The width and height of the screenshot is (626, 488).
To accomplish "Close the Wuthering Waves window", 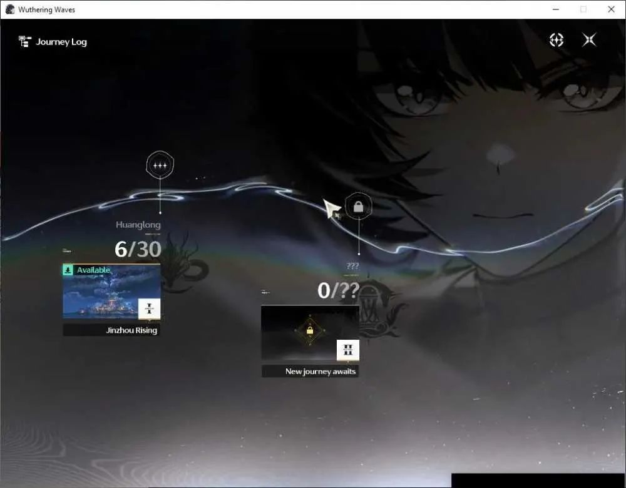I will tap(611, 9).
